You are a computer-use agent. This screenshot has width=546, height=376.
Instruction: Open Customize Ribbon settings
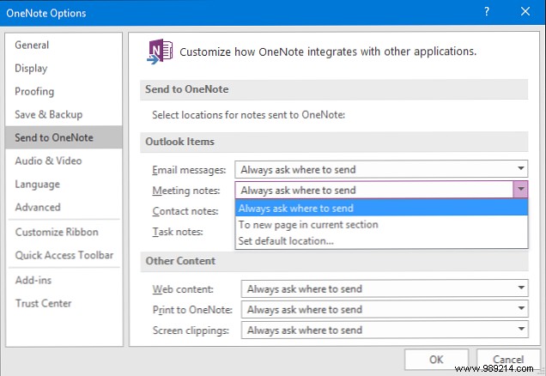click(x=64, y=232)
